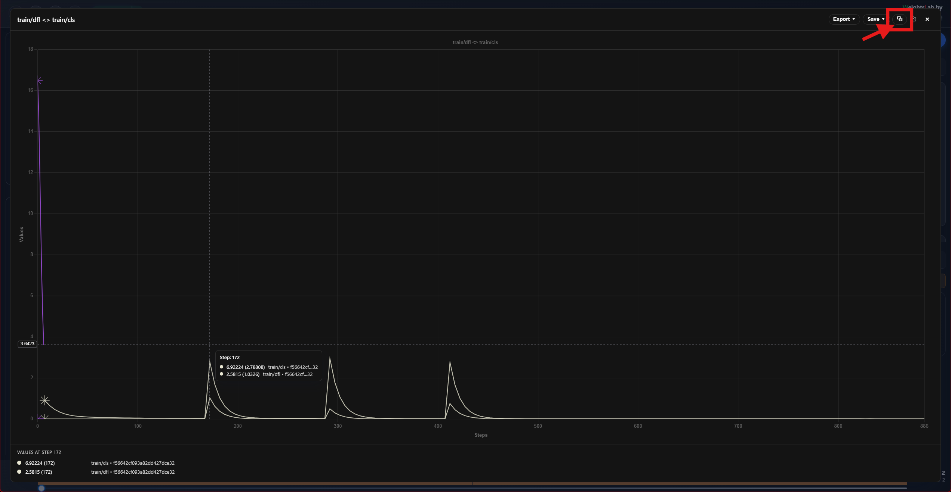The image size is (951, 492).
Task: Open chart settings gear icon
Action: [x=914, y=19]
